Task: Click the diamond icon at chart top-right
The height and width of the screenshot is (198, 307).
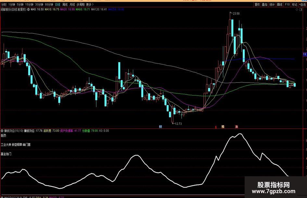Action: (297, 9)
